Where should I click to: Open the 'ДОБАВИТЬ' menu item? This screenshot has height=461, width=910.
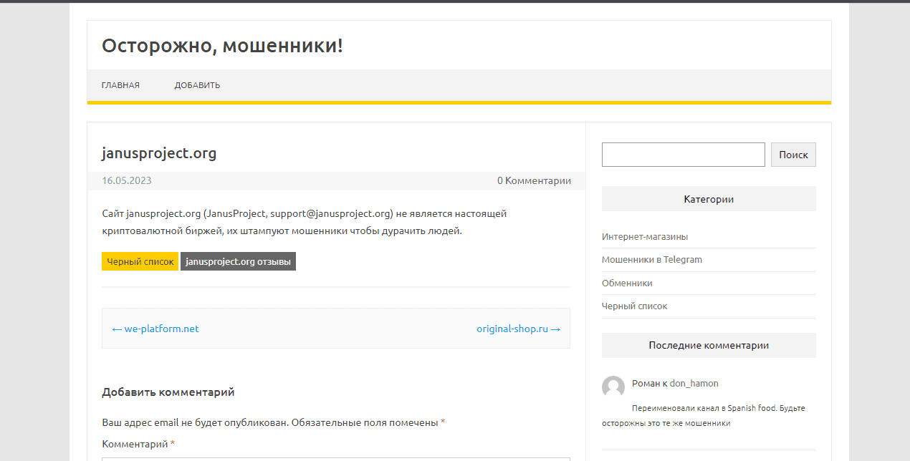point(198,84)
